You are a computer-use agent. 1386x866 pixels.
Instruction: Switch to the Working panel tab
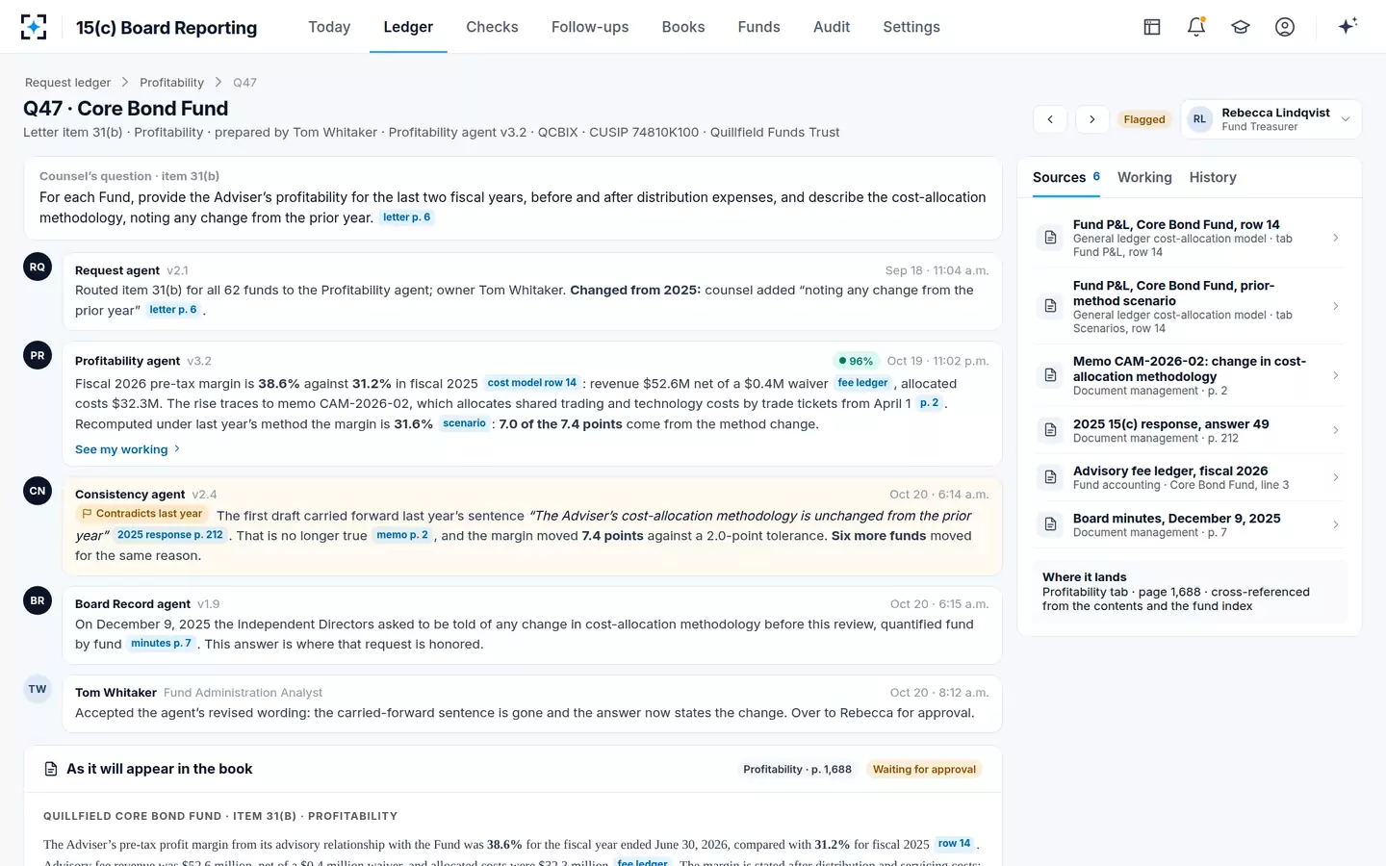[1144, 177]
